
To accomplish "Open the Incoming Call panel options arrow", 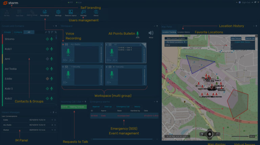I will [83, 102].
